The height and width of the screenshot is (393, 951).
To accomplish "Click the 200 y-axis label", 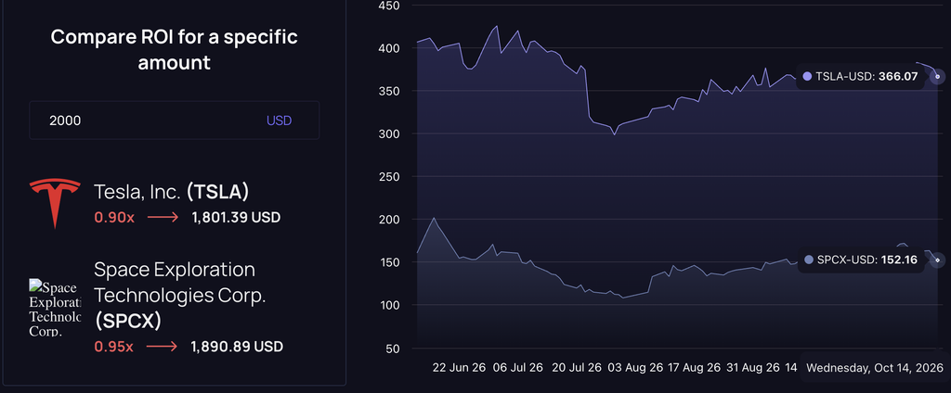I will pyautogui.click(x=388, y=220).
